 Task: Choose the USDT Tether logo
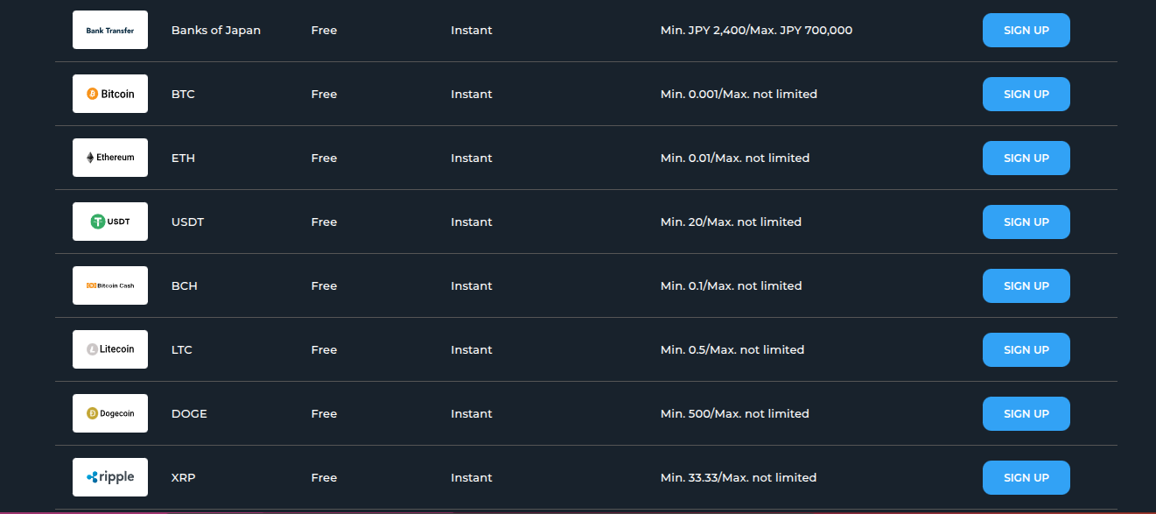tap(110, 222)
